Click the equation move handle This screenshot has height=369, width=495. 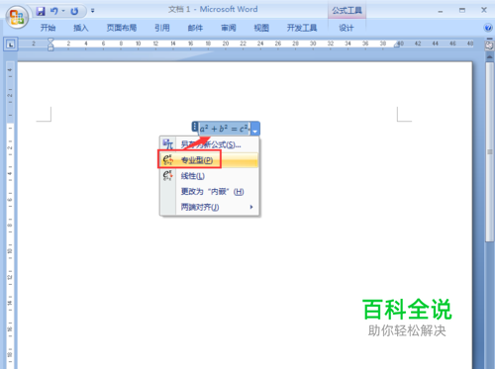[x=195, y=127]
